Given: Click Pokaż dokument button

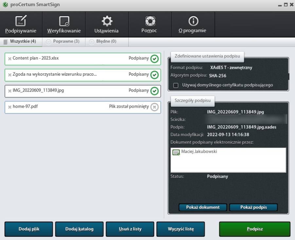Looking at the screenshot, I should (203, 207).
